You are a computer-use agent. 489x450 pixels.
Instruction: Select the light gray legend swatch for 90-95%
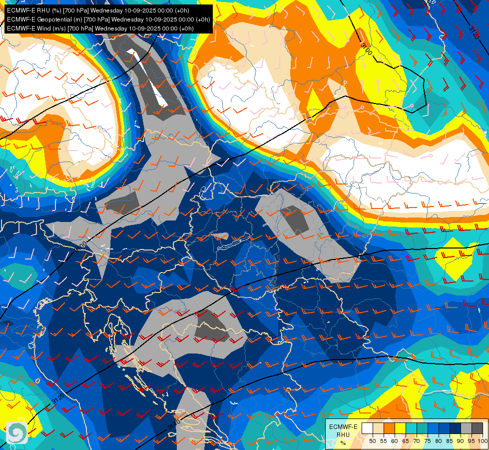(467, 428)
